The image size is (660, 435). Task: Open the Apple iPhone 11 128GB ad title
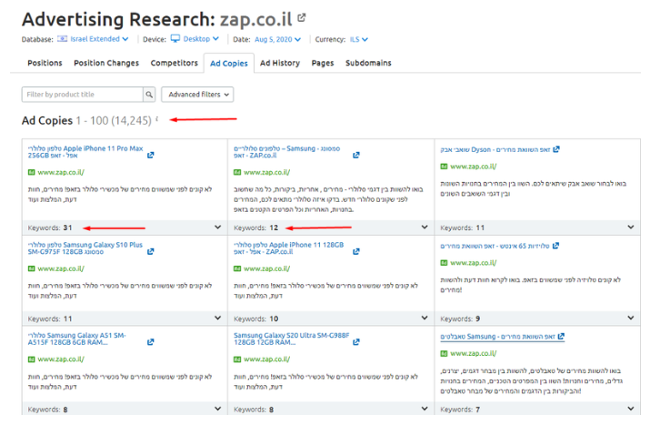(289, 248)
